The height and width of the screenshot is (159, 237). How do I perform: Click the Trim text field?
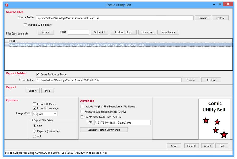pyautogui.click(x=122, y=123)
